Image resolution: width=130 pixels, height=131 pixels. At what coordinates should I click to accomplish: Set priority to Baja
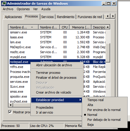[105, 125]
